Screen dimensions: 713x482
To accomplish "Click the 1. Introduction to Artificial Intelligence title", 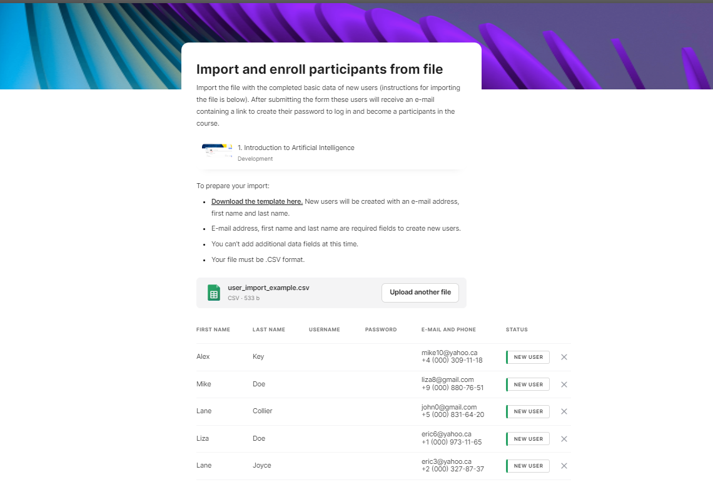I will pyautogui.click(x=296, y=148).
